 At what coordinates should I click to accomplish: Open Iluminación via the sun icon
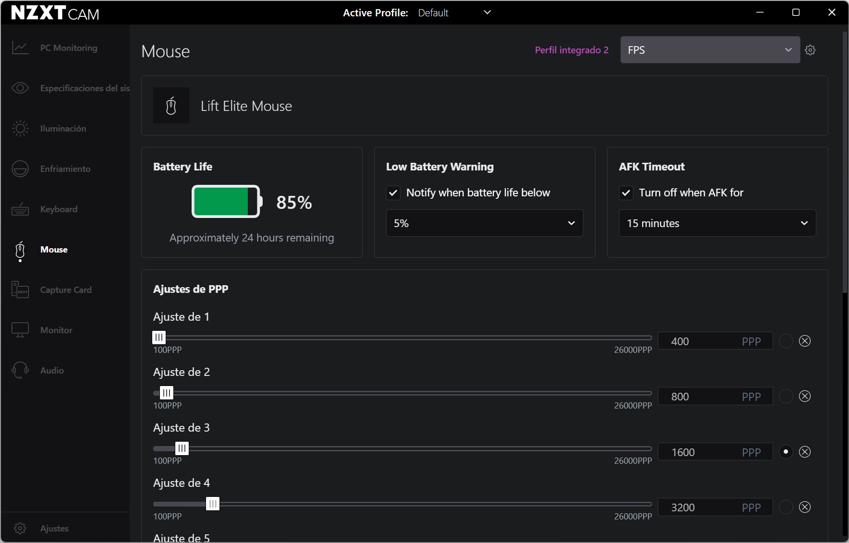pos(20,129)
